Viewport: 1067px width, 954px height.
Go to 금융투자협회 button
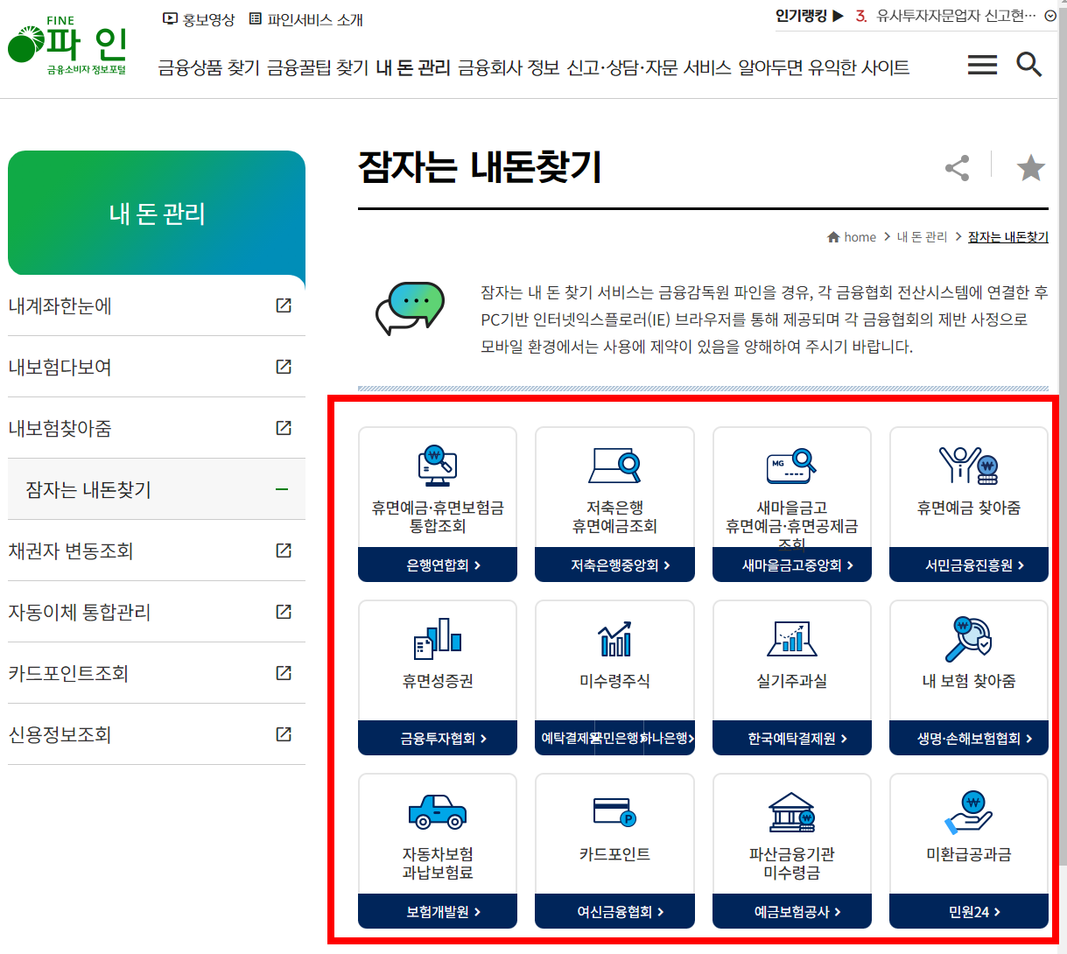coord(438,739)
